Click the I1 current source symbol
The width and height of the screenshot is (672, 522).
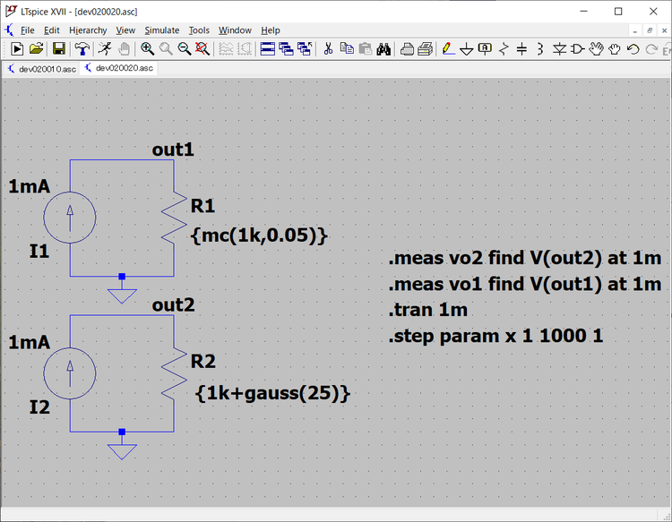[x=70, y=218]
